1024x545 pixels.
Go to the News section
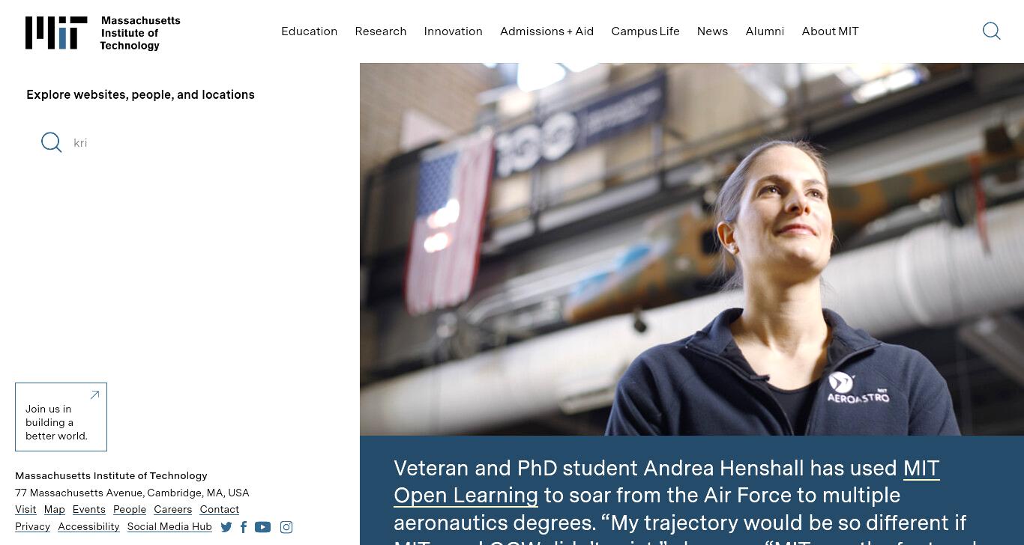pyautogui.click(x=712, y=31)
